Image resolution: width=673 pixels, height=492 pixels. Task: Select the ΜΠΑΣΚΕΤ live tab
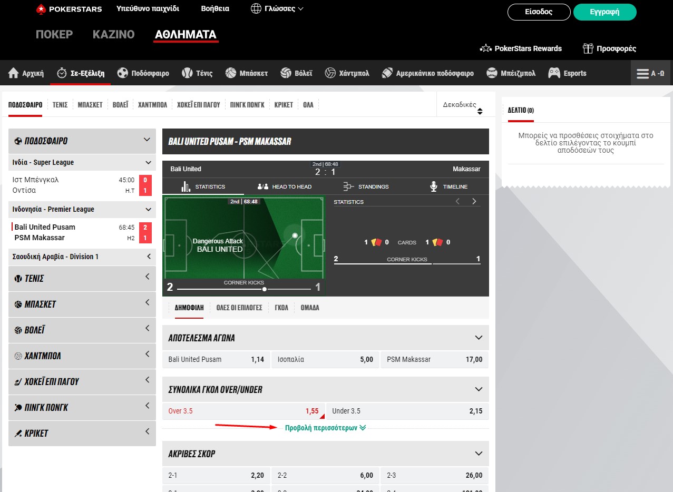(90, 105)
